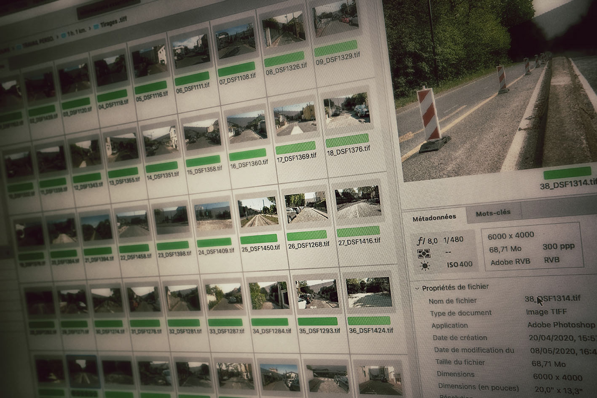
Task: Select thumbnail 26_DSF1268.tif
Action: [x=306, y=209]
